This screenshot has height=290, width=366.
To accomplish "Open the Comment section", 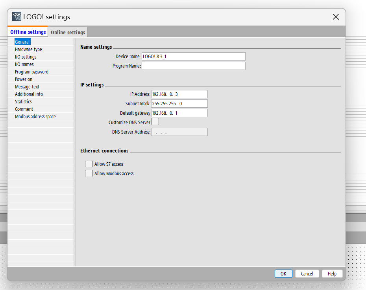I will tap(24, 109).
